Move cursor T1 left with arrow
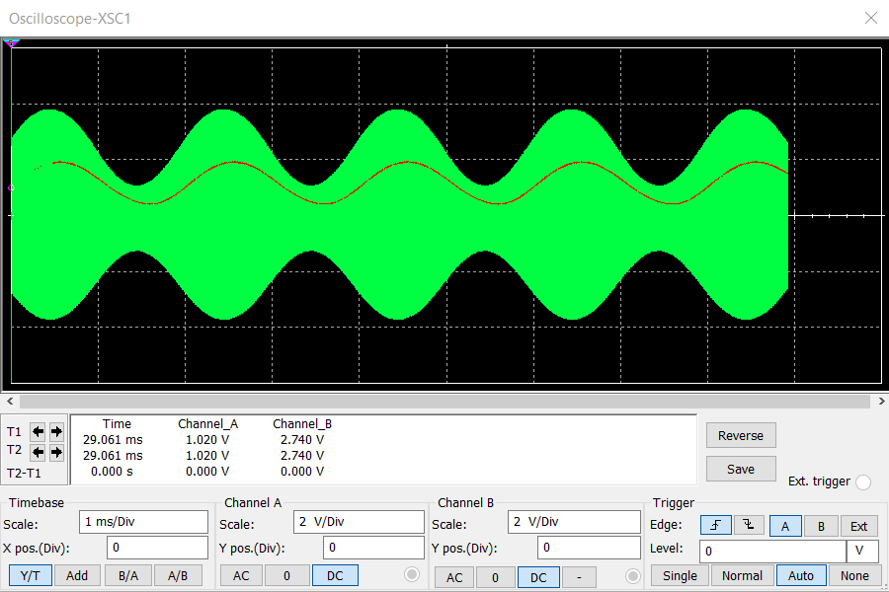The height and width of the screenshot is (592, 889). pos(38,432)
